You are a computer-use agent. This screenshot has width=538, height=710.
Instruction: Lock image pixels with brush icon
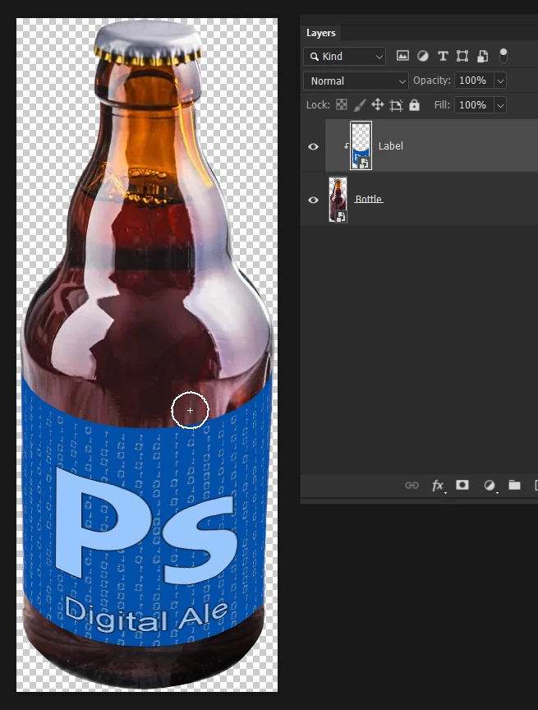tap(360, 105)
